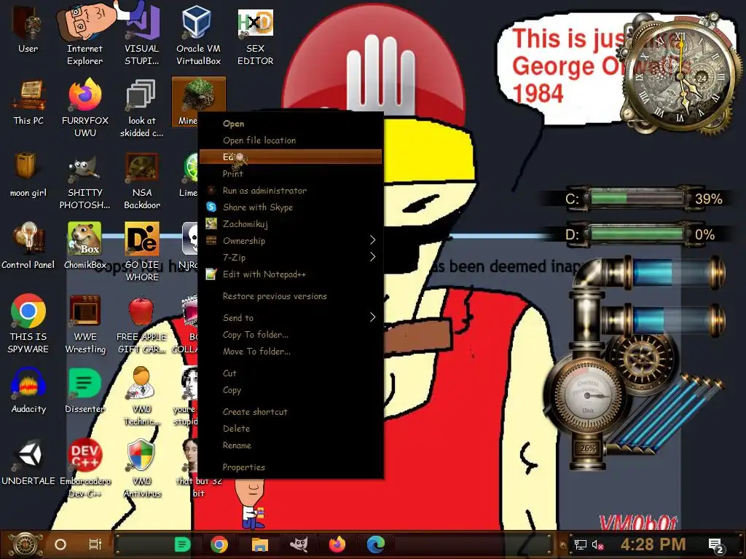
Task: Choose Rename in context menu
Action: (290, 445)
